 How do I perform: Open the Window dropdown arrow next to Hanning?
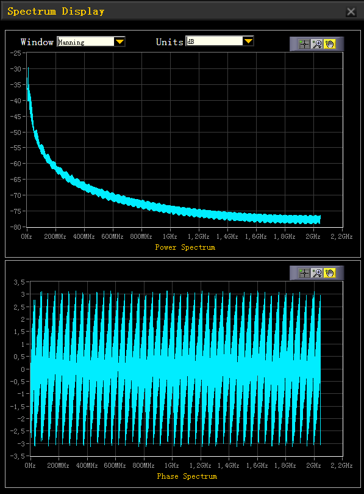click(x=120, y=42)
